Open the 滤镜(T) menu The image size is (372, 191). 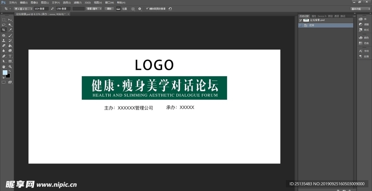coord(77,3)
